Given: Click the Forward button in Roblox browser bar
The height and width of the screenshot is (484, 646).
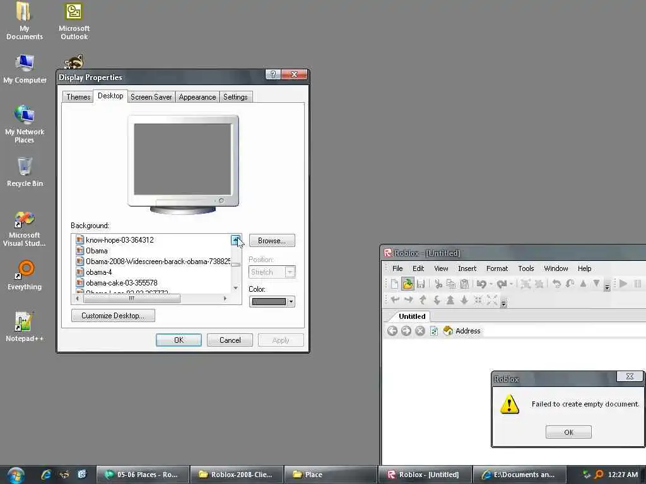Looking at the screenshot, I should [406, 331].
